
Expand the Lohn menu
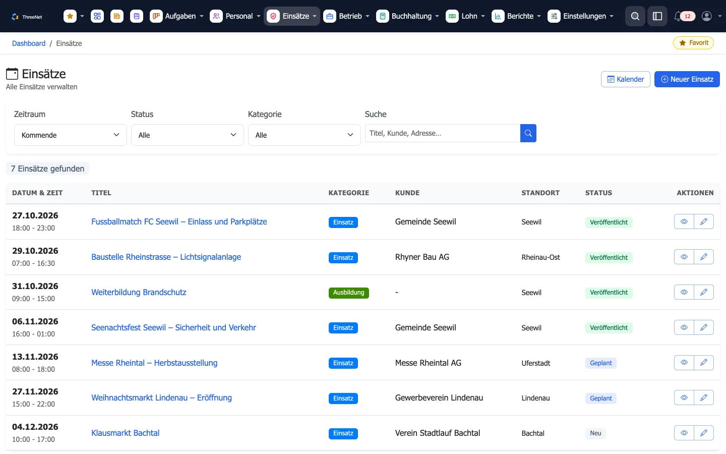465,16
